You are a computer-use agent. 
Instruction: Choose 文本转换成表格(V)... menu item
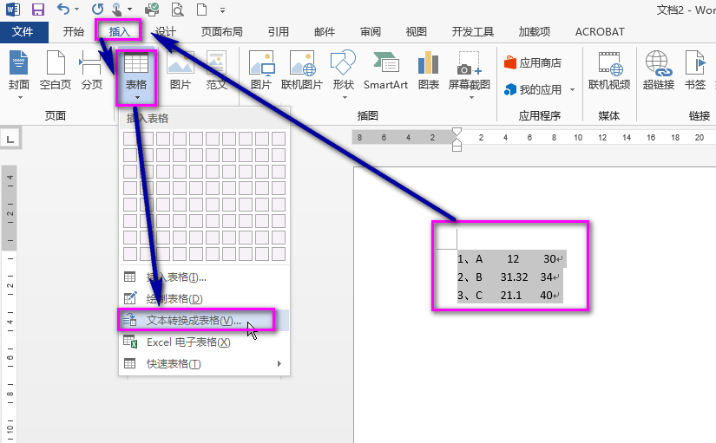coord(204,320)
